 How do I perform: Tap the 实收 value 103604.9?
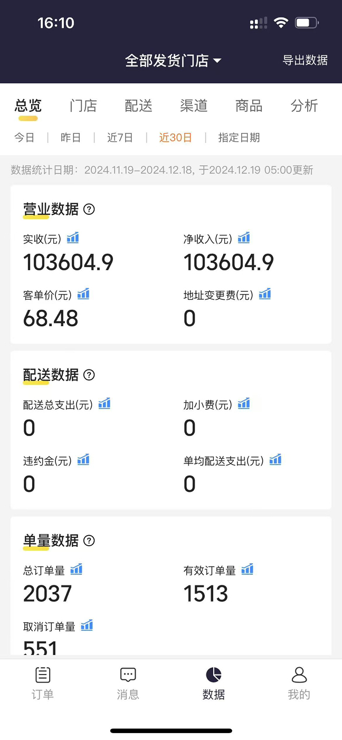point(68,262)
